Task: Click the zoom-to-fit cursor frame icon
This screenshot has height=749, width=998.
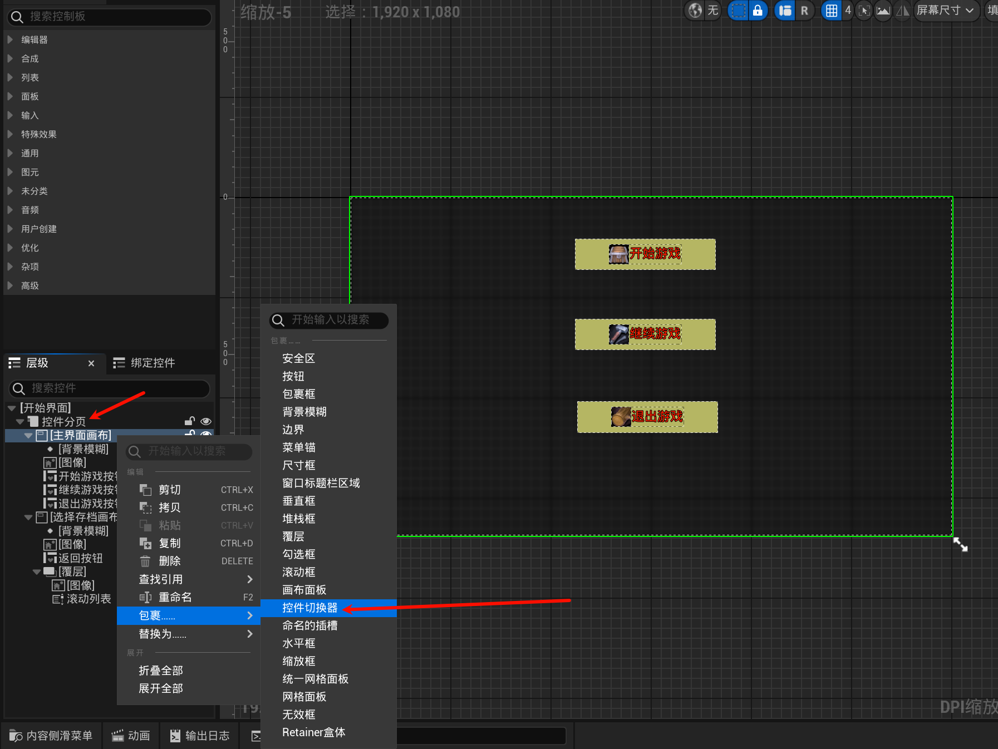Action: (x=864, y=11)
